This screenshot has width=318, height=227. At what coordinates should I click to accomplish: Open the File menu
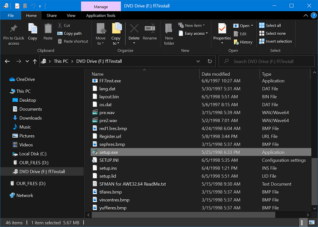coord(10,16)
